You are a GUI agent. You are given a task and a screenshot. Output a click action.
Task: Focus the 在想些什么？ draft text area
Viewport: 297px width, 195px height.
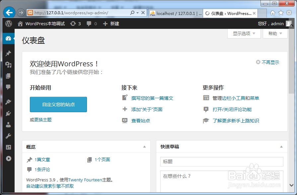(x=222, y=181)
